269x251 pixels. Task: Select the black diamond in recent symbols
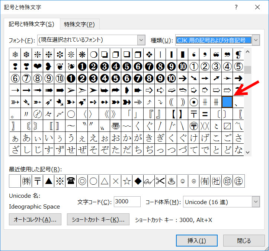[138, 181]
